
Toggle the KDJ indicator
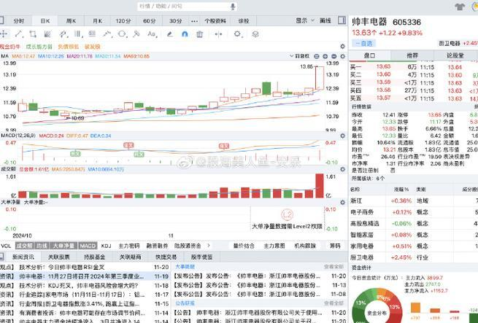pyautogui.click(x=106, y=246)
